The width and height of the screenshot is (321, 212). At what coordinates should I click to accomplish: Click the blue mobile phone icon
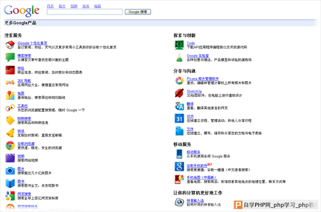(179, 154)
